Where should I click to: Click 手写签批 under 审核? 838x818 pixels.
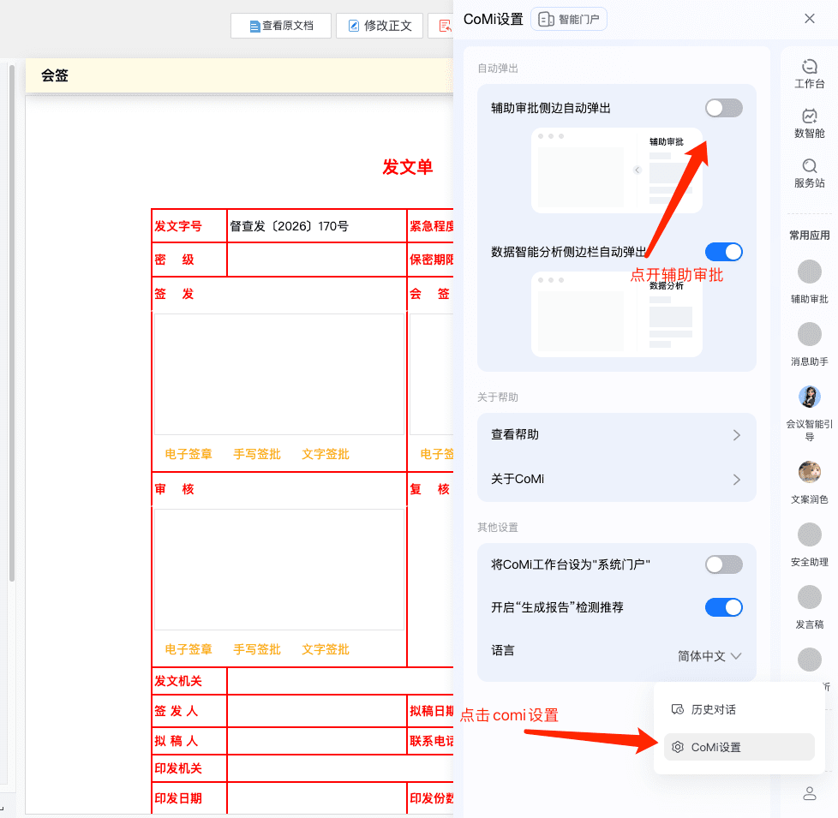256,649
